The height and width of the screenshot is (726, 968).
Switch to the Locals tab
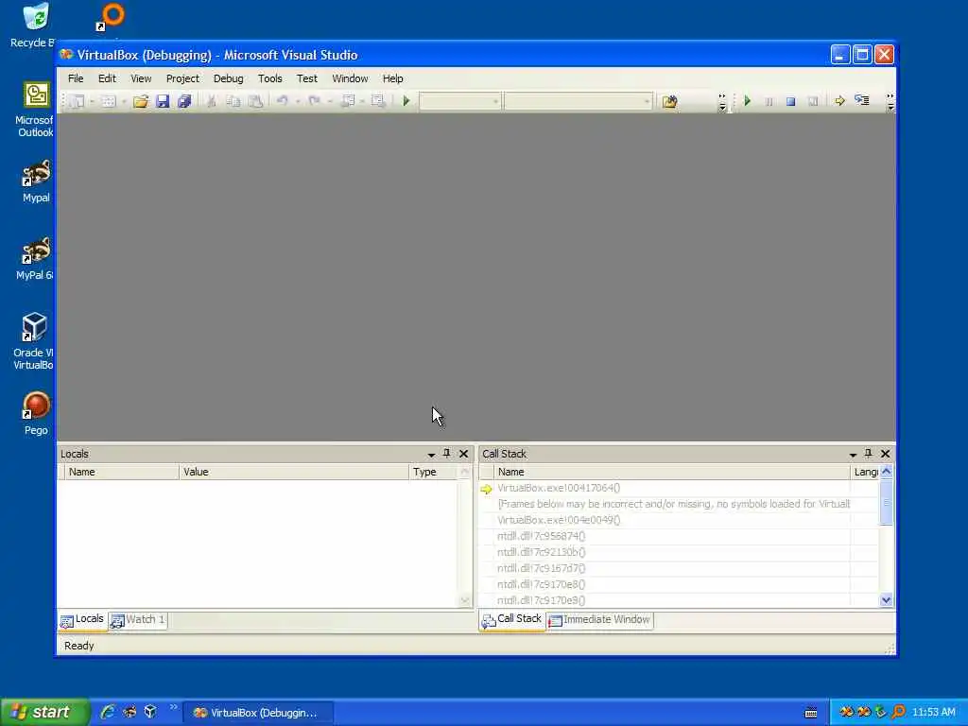[82, 620]
